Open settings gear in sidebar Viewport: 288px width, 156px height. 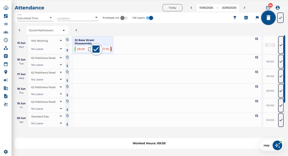[x=6, y=152]
